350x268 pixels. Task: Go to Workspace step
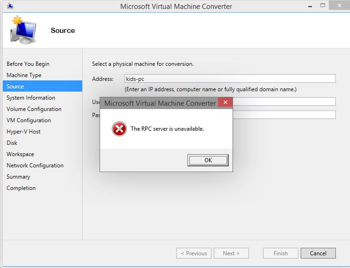pos(20,154)
